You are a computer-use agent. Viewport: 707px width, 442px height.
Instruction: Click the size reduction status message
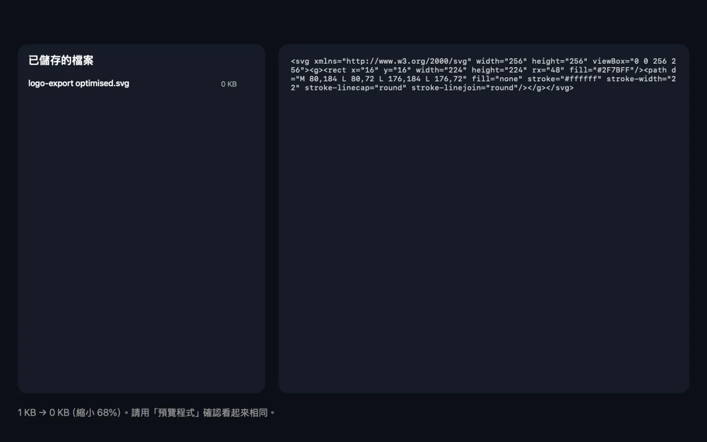(146, 413)
